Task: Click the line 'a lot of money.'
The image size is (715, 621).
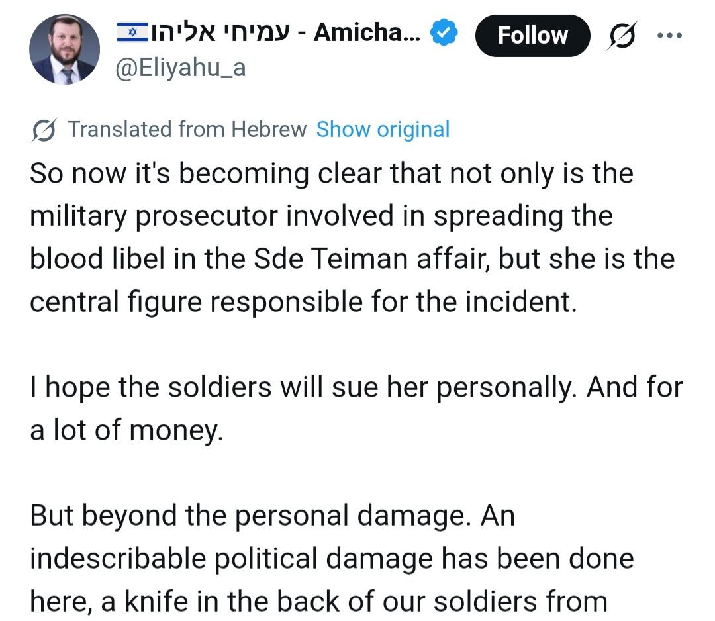Action: point(126,430)
